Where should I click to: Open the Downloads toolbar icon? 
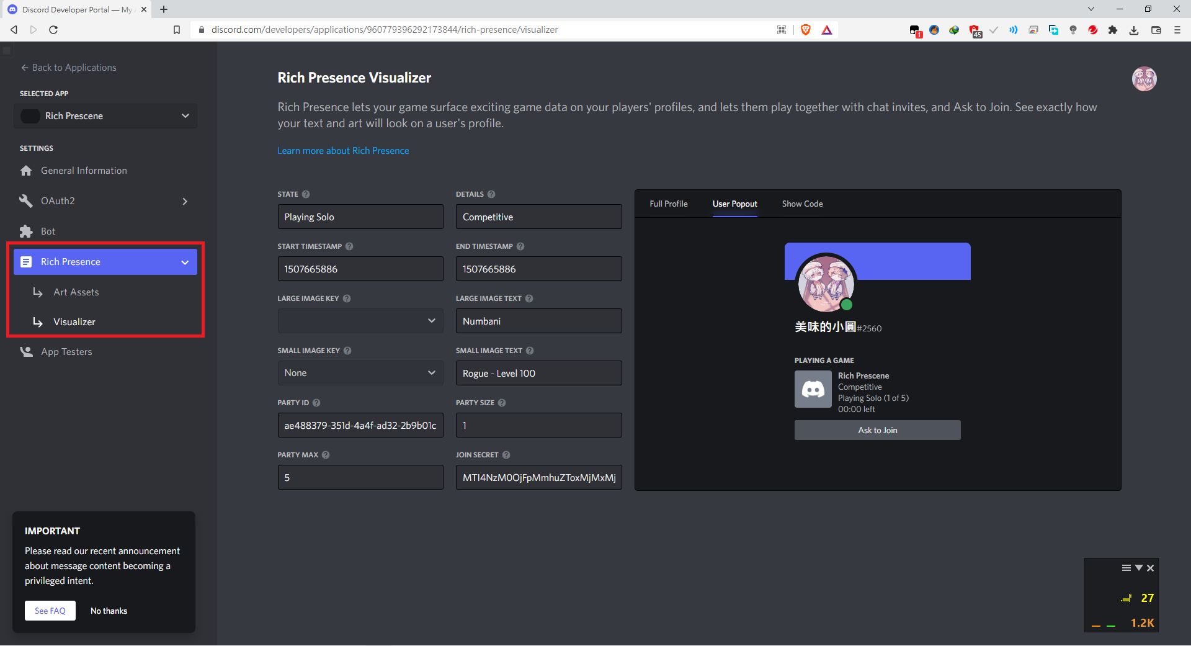[1134, 29]
